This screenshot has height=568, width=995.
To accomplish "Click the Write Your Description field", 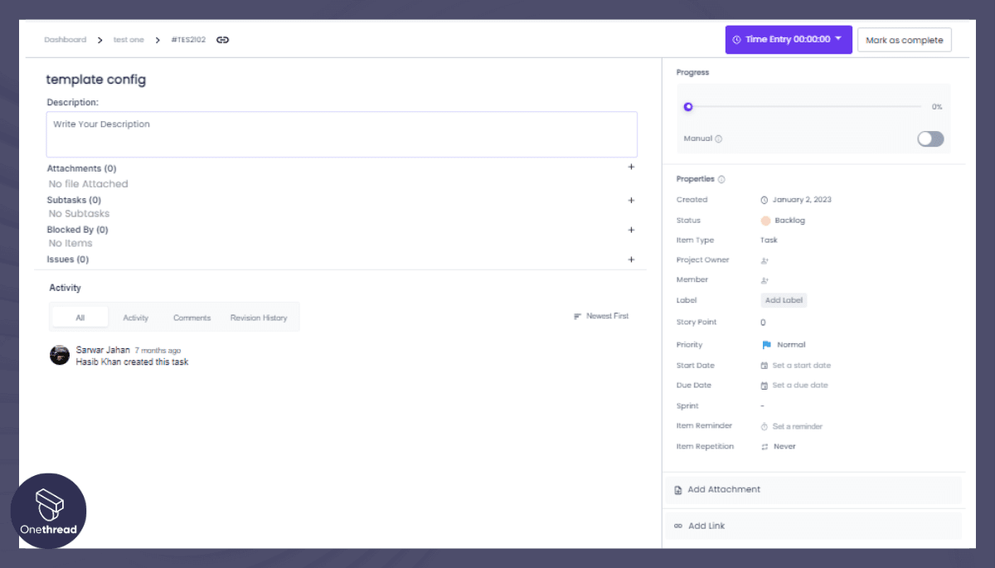I will point(342,134).
